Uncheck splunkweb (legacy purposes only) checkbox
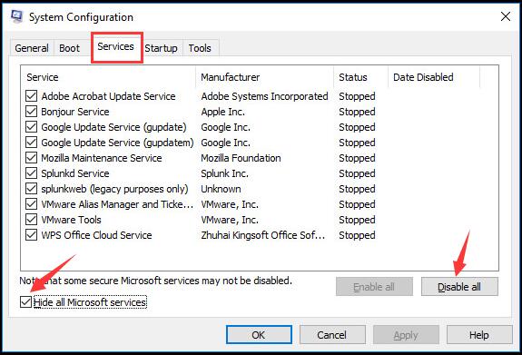Viewport: 522px width, 355px height. point(31,189)
